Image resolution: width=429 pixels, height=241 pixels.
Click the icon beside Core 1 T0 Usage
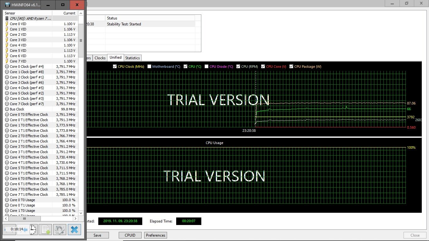pos(7,211)
